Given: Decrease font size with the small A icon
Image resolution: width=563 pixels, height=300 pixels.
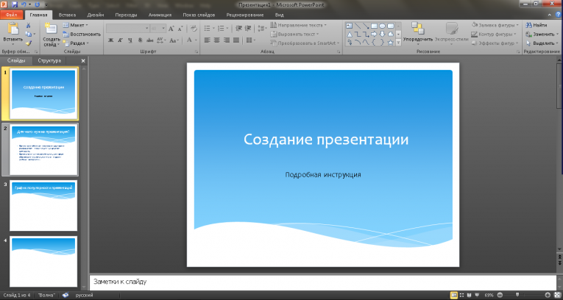Looking at the screenshot, I should (180, 29).
